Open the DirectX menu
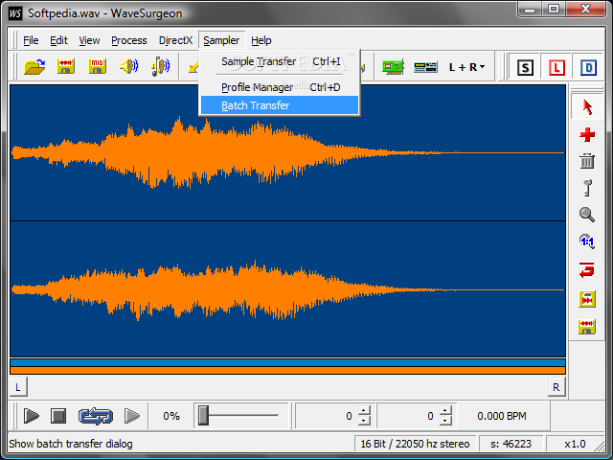 point(175,40)
